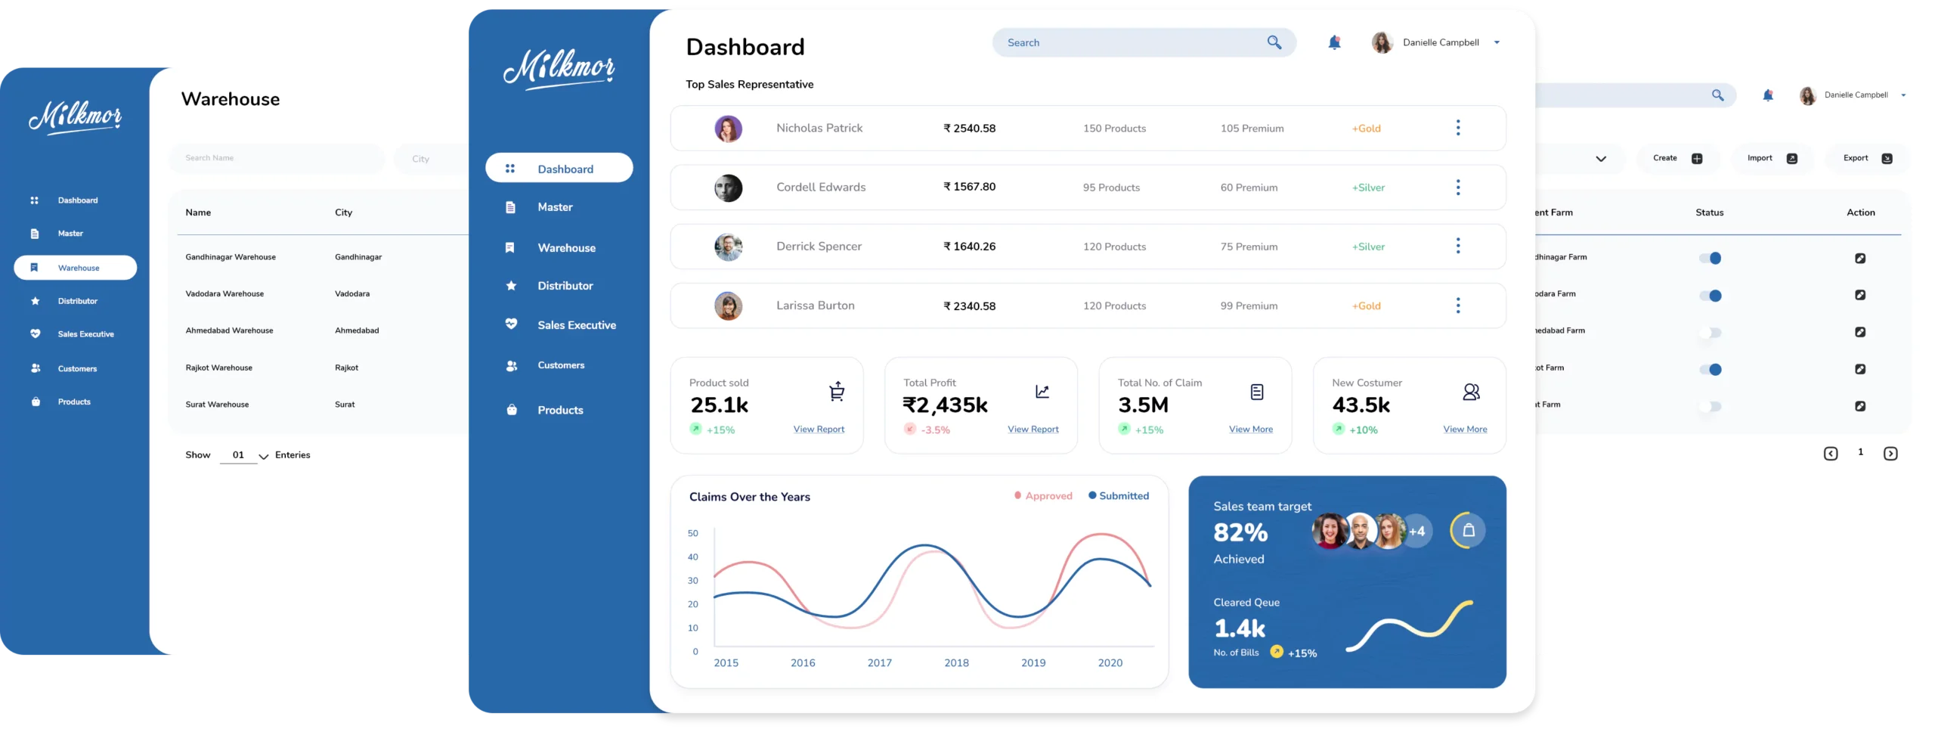Expand the chevron dropdown left of Create
The image size is (1935, 732).
point(1600,159)
